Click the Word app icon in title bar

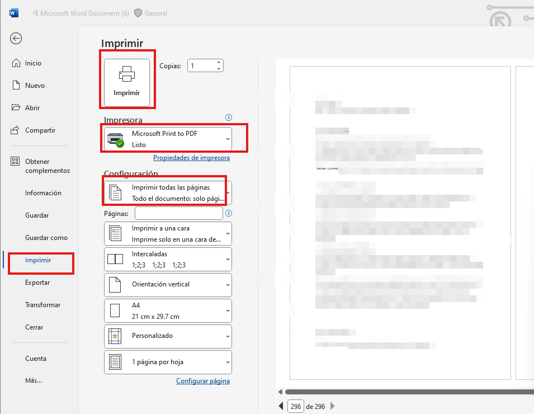[14, 13]
